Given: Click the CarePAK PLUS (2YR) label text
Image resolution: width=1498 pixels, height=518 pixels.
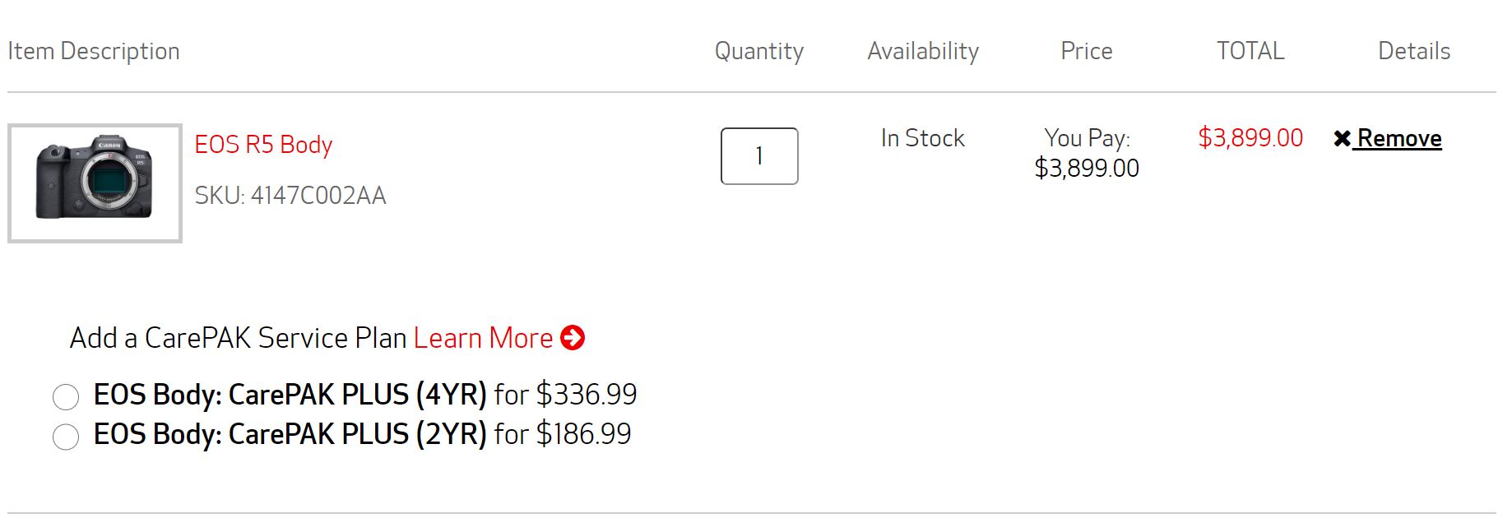Looking at the screenshot, I should 290,434.
